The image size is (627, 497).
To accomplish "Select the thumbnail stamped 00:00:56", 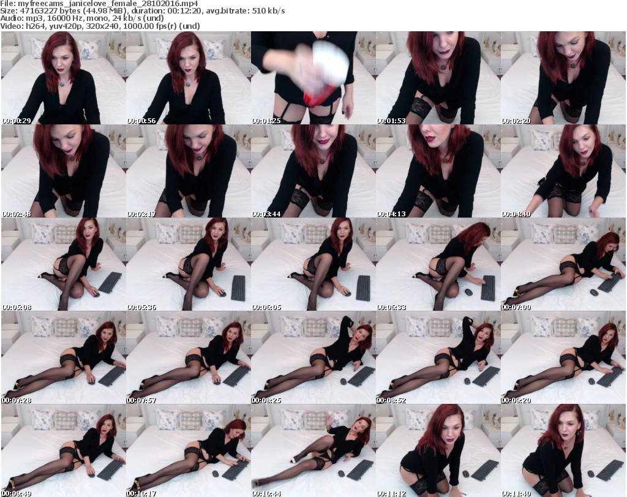I will pos(189,78).
